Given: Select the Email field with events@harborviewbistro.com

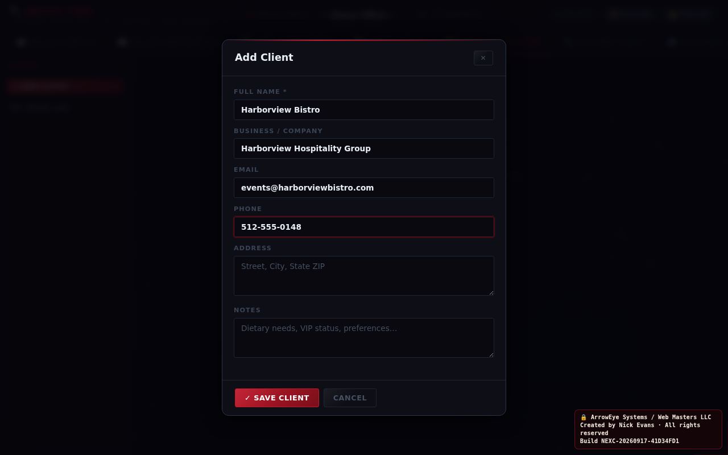Looking at the screenshot, I should click(x=364, y=188).
